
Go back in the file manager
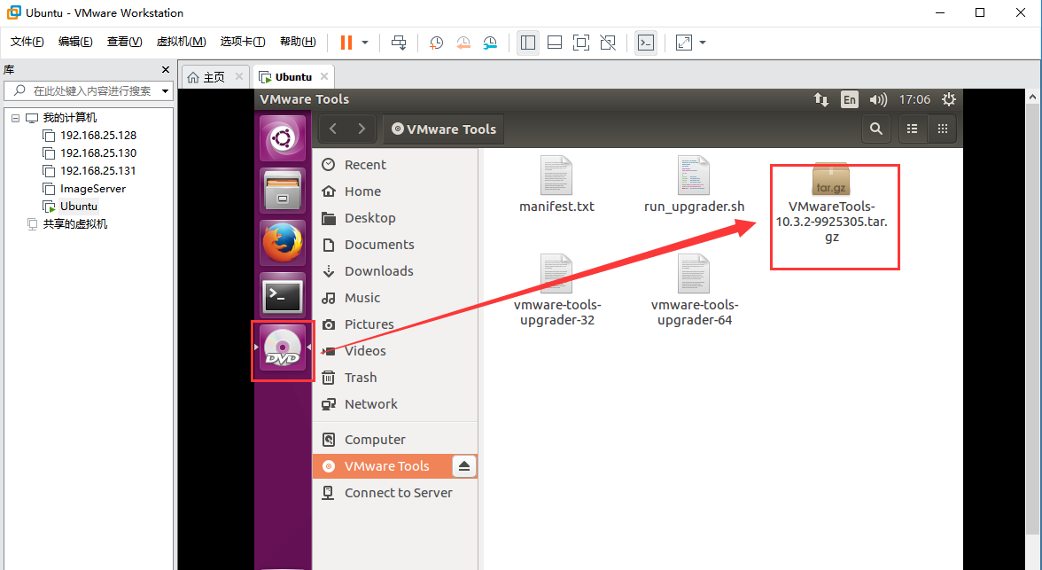pos(333,129)
